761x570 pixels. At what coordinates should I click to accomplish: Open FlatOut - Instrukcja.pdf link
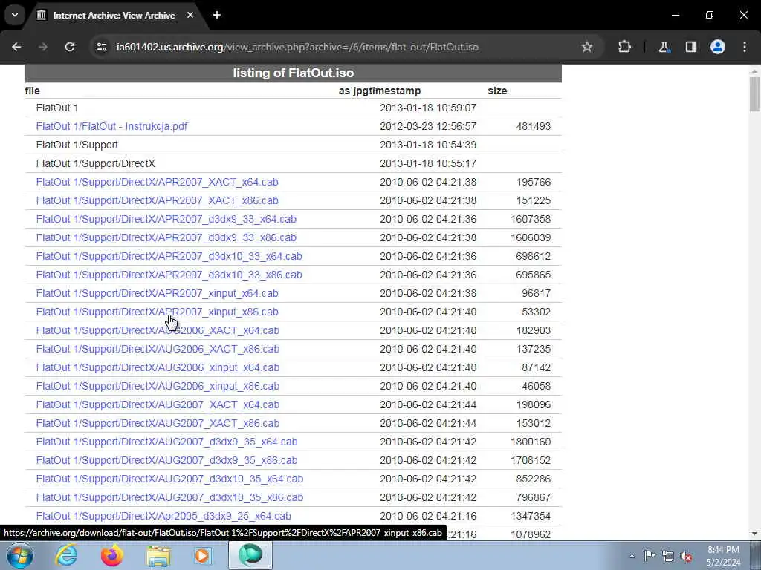111,126
